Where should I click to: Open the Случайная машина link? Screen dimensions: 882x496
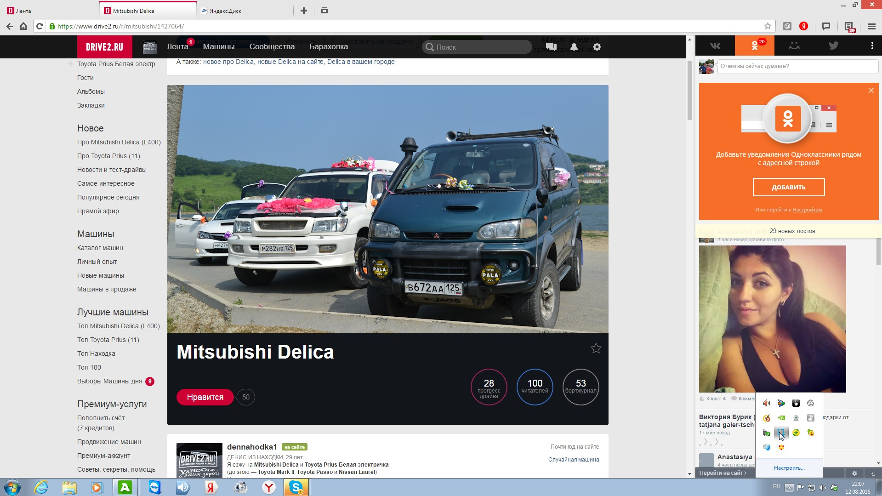tap(574, 460)
